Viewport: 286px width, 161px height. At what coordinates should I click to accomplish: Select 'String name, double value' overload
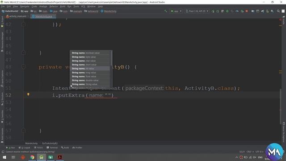click(x=90, y=80)
